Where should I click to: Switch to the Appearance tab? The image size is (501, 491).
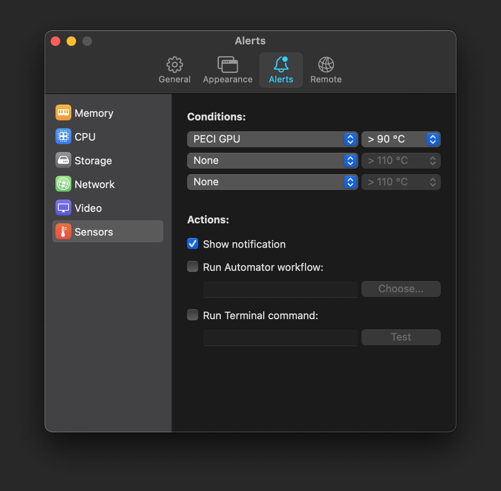pos(228,69)
